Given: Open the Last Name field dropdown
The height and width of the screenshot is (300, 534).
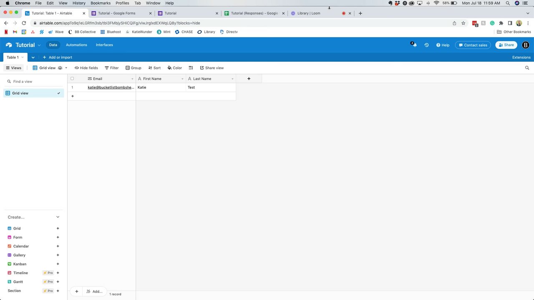Looking at the screenshot, I should 232,79.
